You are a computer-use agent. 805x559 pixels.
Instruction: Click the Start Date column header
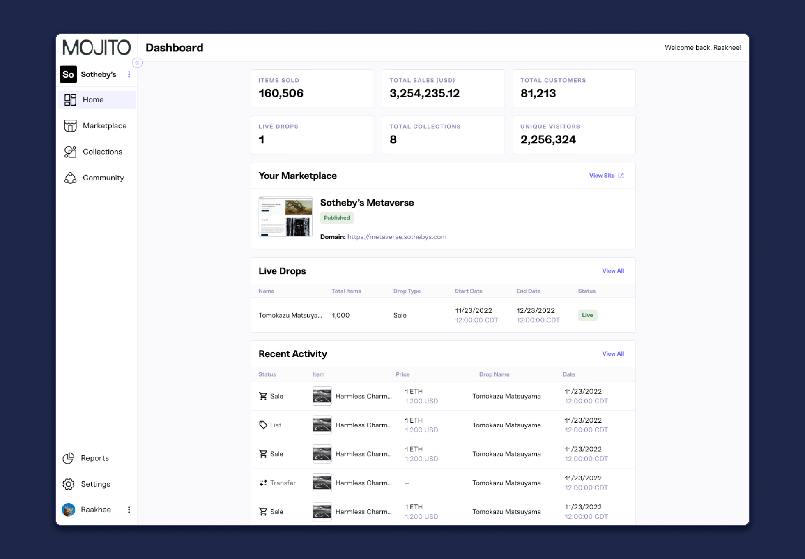pos(469,291)
